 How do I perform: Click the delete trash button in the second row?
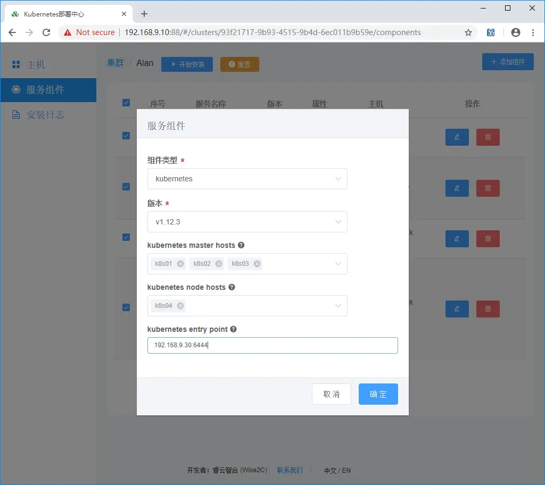[x=488, y=188]
